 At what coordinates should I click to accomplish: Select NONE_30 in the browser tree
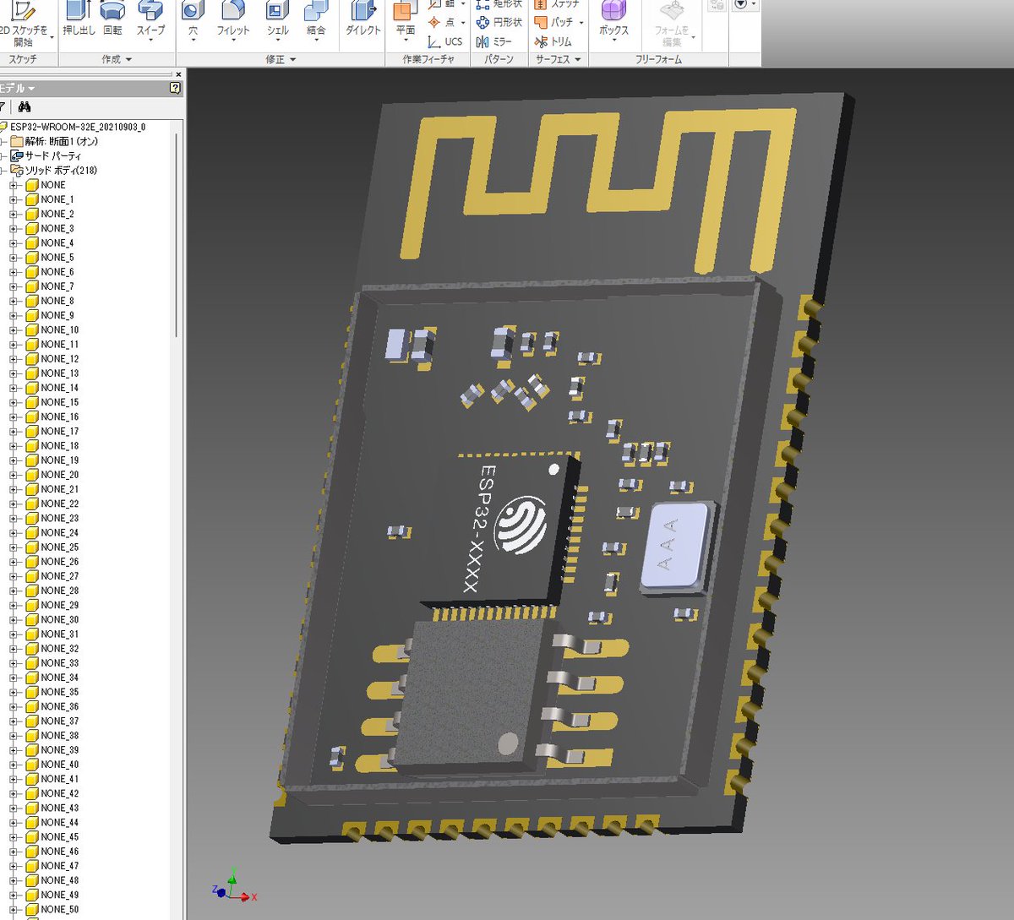[59, 620]
